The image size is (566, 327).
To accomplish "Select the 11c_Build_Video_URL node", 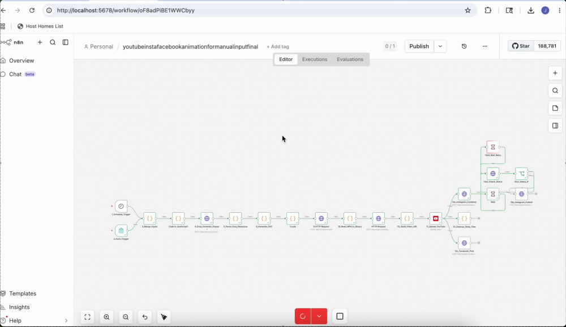I will [x=407, y=218].
